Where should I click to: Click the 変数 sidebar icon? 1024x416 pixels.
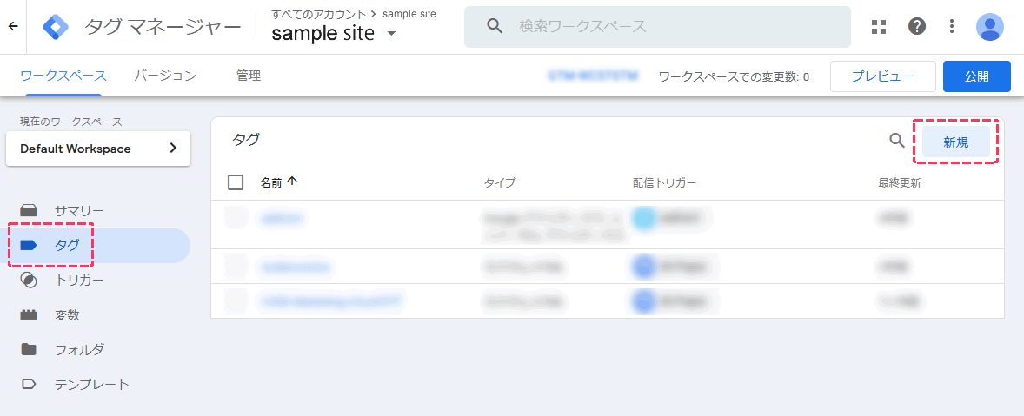pos(29,315)
